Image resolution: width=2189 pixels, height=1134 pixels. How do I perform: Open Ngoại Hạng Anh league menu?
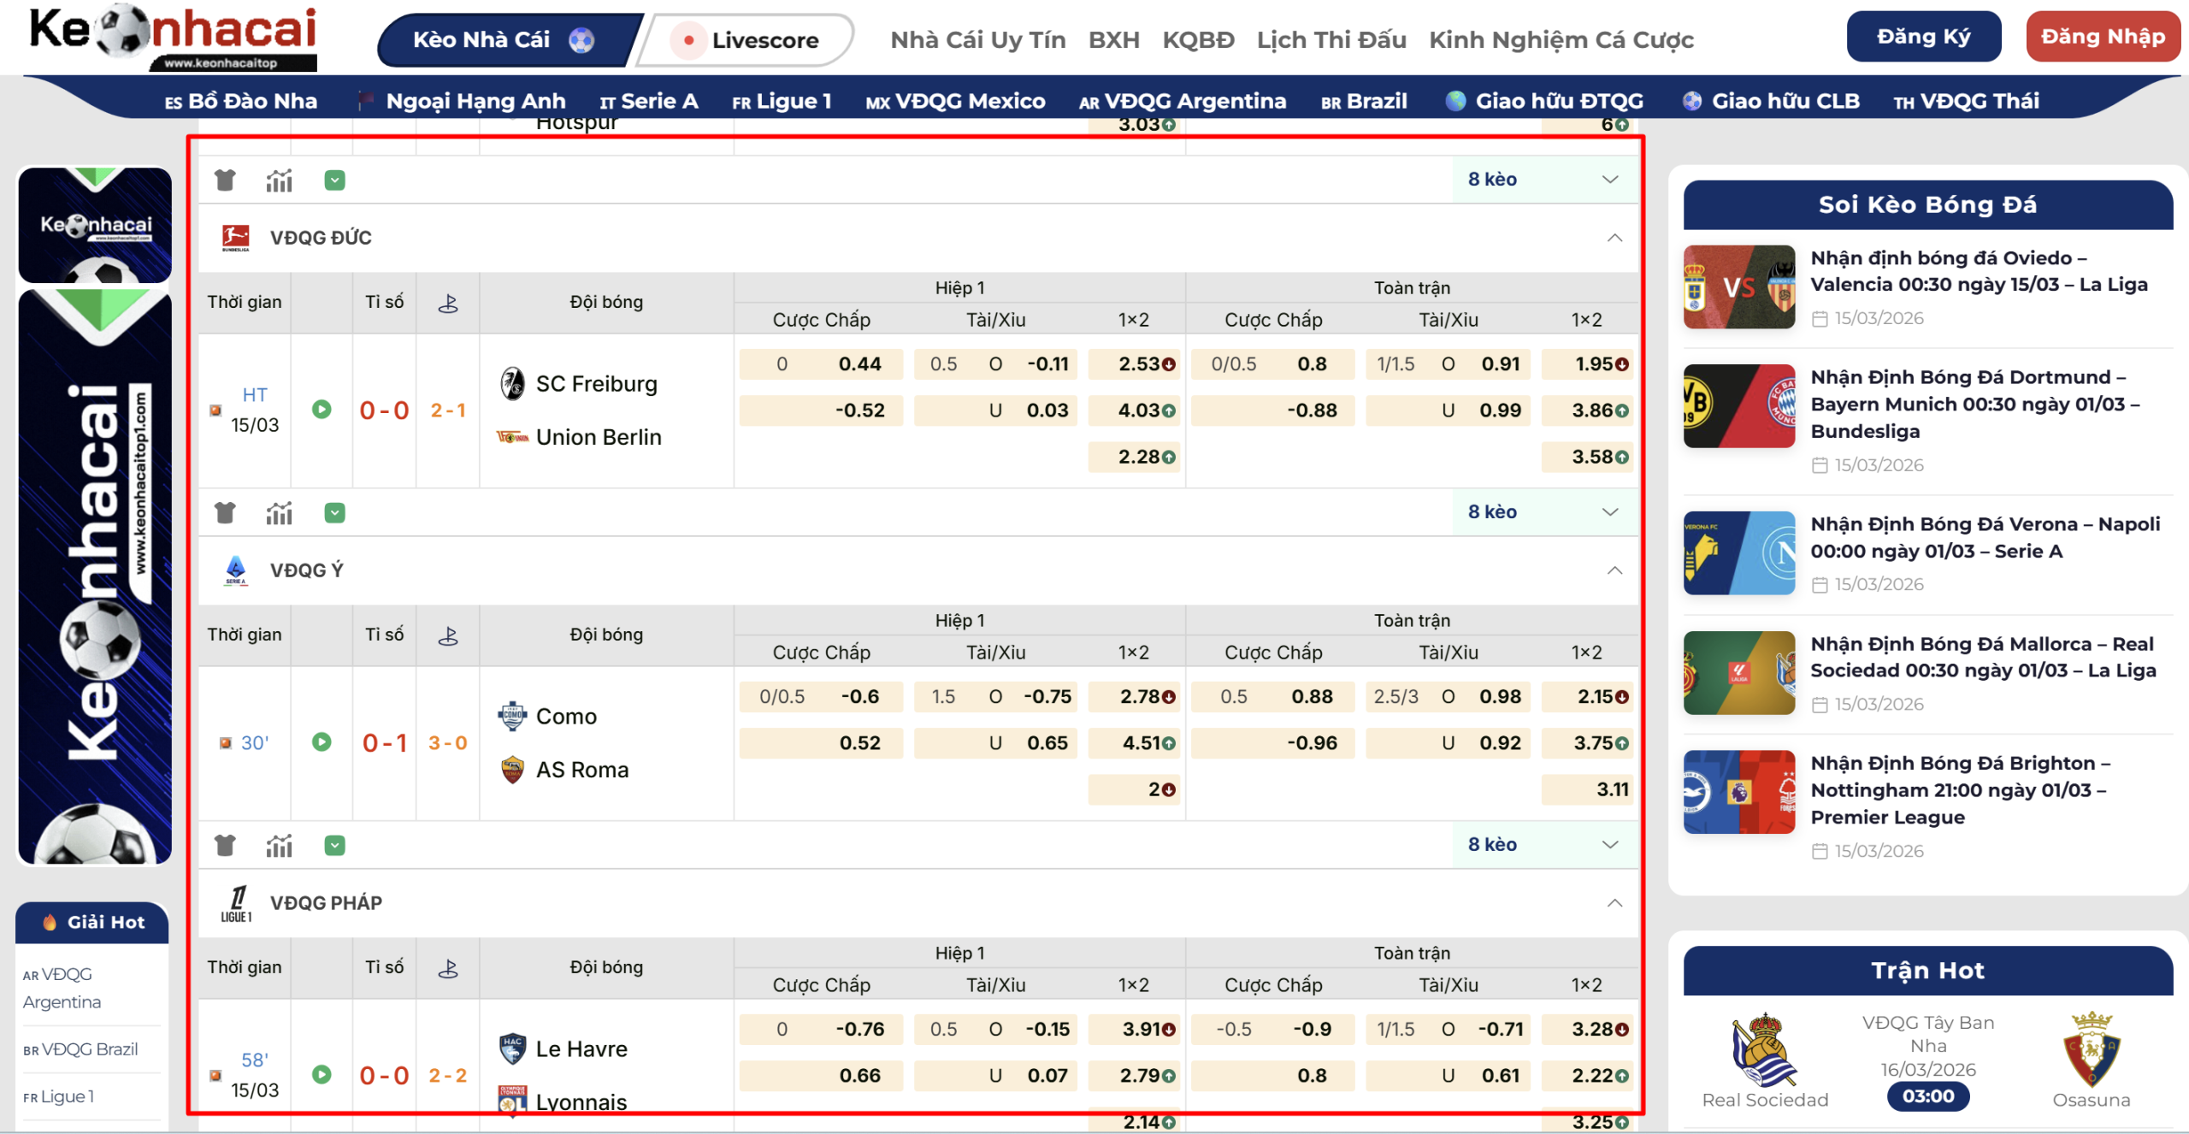(475, 101)
